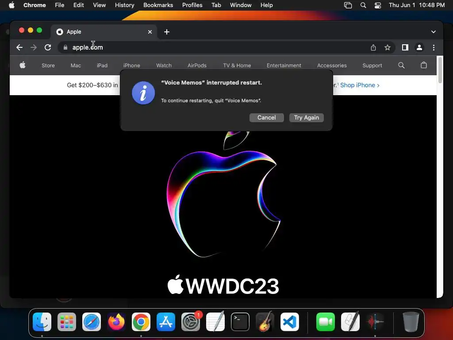This screenshot has height=340, width=453.
Task: Open the Edit menu
Action: click(x=79, y=5)
